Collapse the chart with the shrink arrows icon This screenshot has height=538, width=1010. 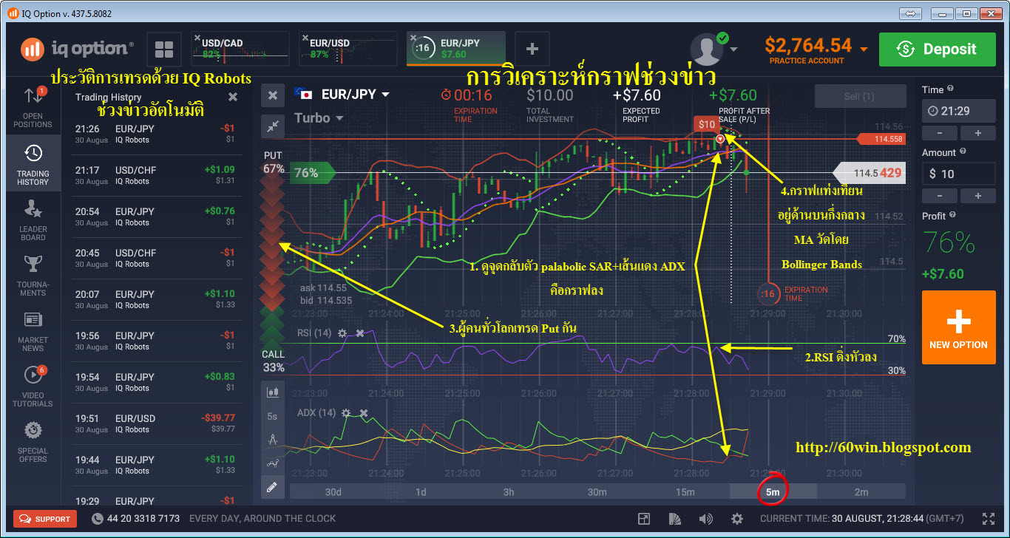pos(273,126)
